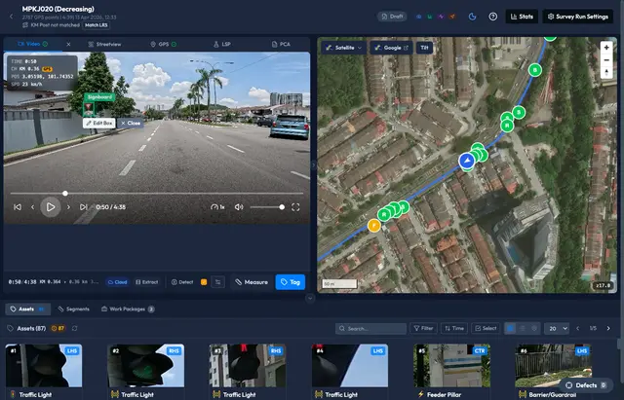Click the purple waveform icon in header
624x400 pixels.
pos(441,17)
